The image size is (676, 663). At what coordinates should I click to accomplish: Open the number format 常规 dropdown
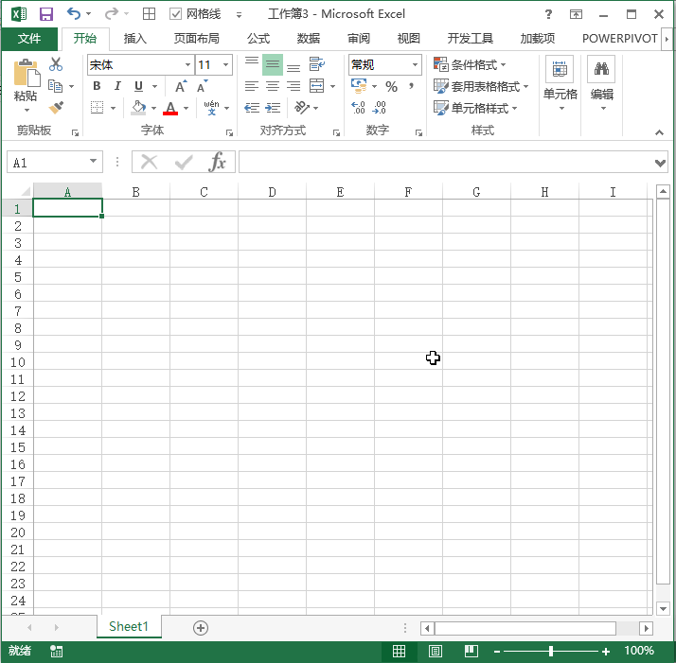[x=415, y=65]
